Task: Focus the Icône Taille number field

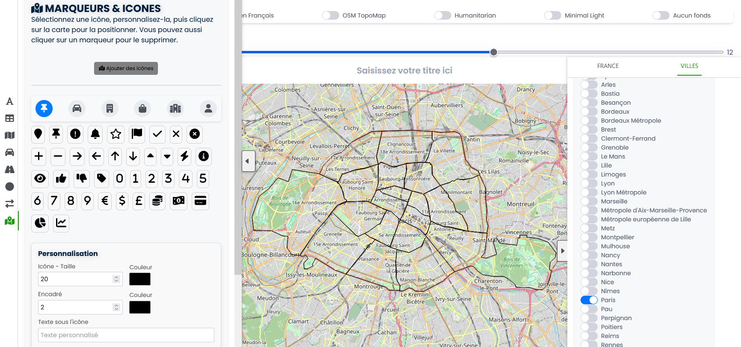Action: point(80,279)
